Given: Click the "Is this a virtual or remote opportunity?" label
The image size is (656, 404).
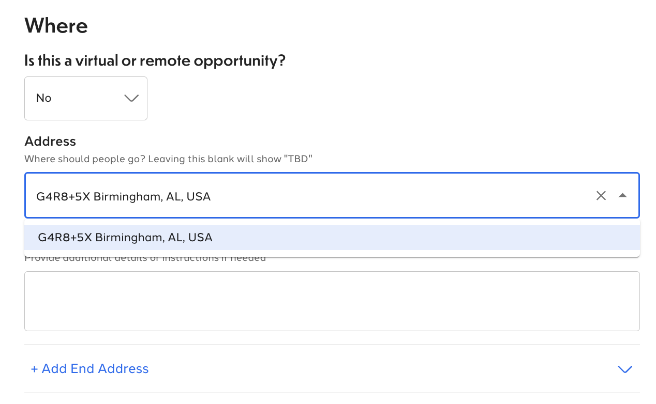Looking at the screenshot, I should [155, 61].
